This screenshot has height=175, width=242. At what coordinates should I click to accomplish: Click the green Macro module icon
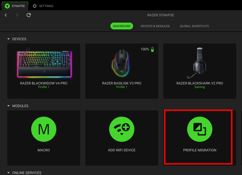pos(44,129)
